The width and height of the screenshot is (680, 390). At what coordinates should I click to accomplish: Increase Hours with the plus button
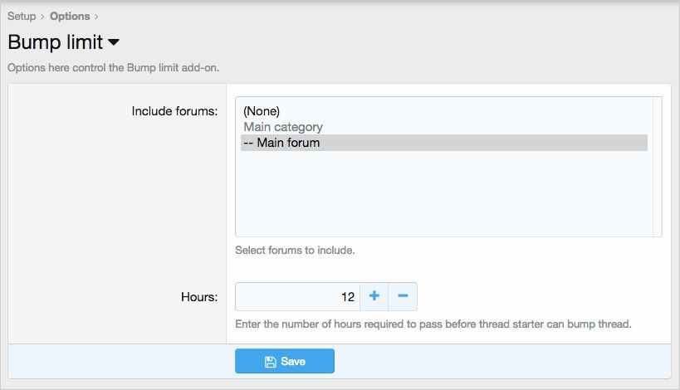click(x=374, y=296)
